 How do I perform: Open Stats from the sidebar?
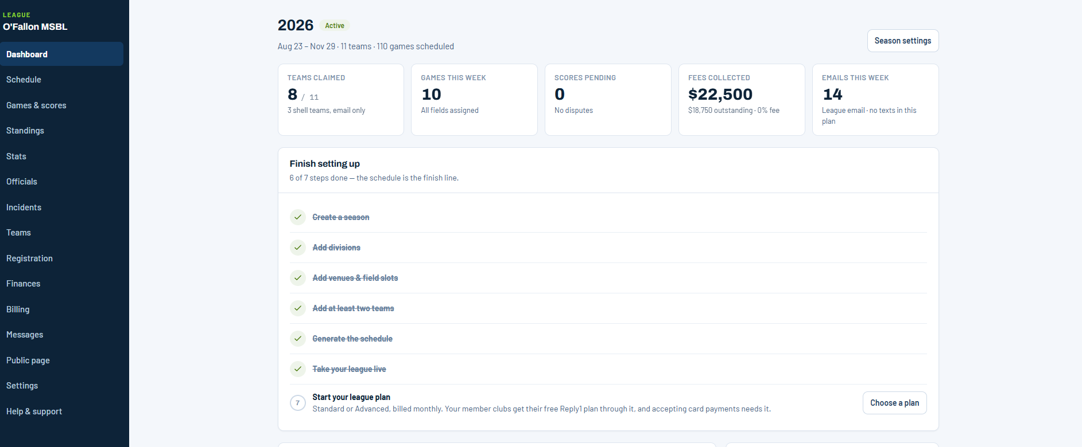61,156
